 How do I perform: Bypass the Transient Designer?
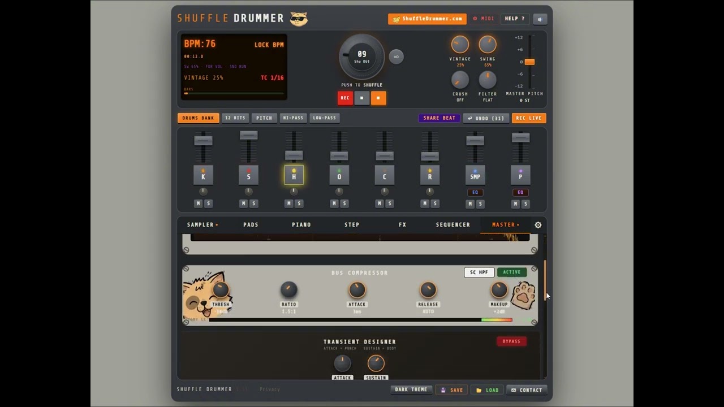pos(511,341)
